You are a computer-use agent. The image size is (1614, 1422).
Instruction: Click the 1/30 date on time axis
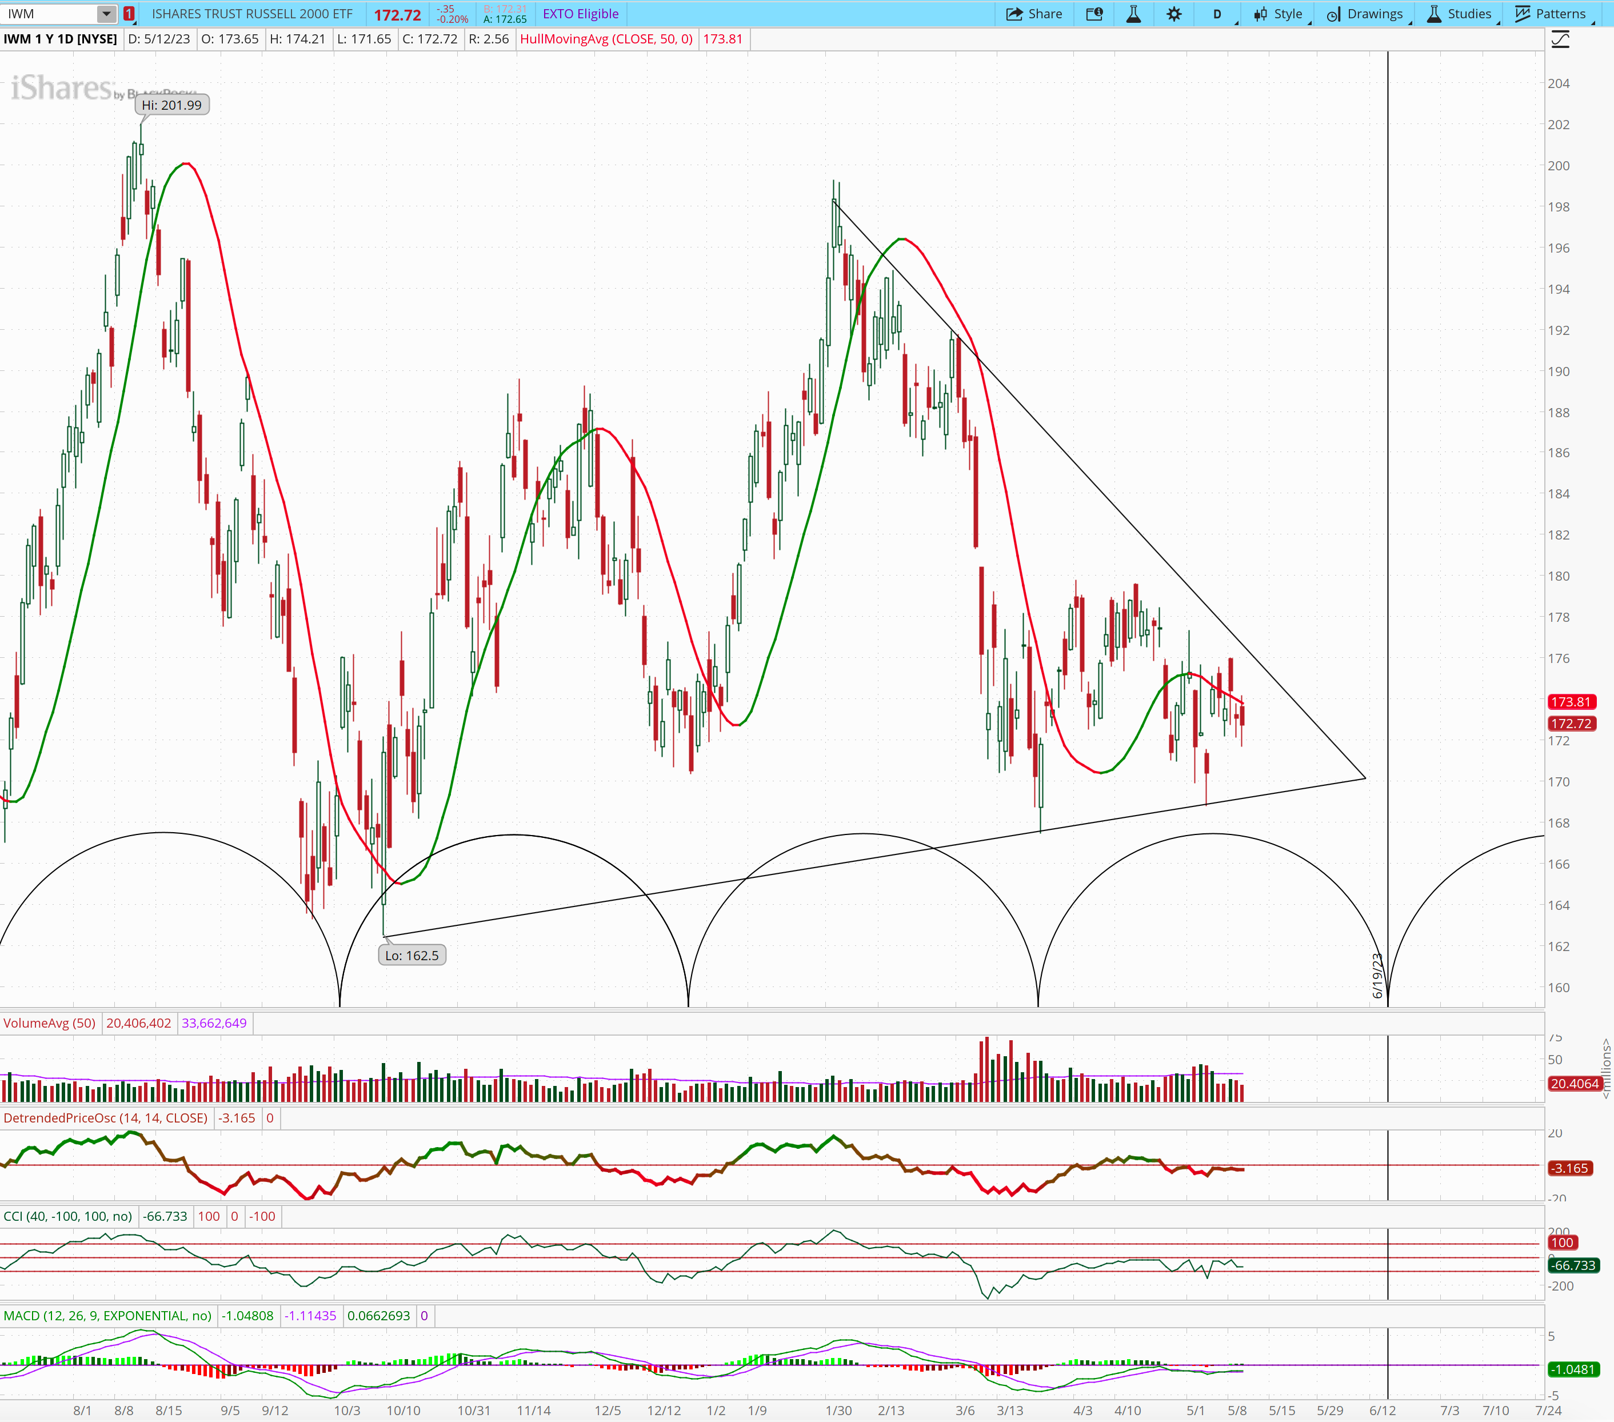[838, 1410]
